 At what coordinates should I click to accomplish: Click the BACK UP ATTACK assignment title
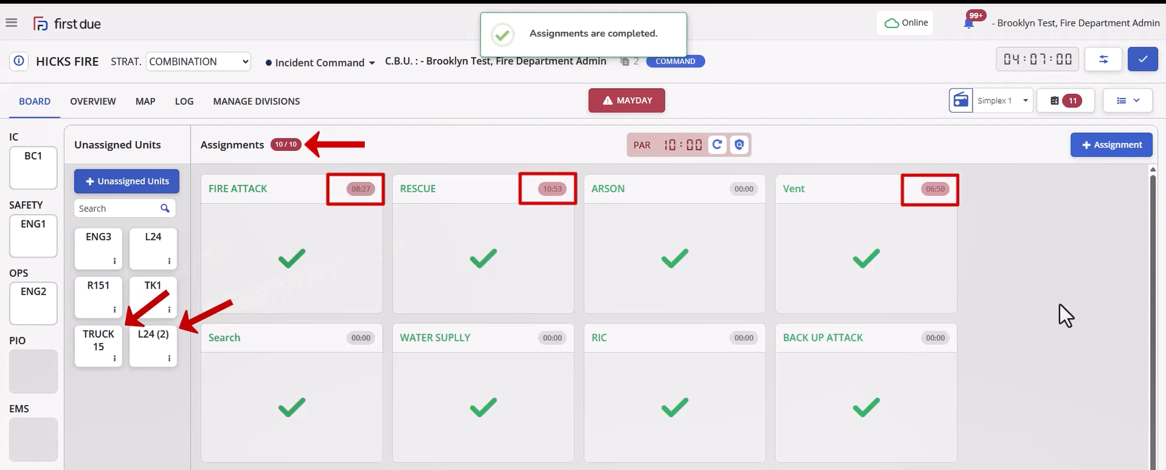click(823, 338)
